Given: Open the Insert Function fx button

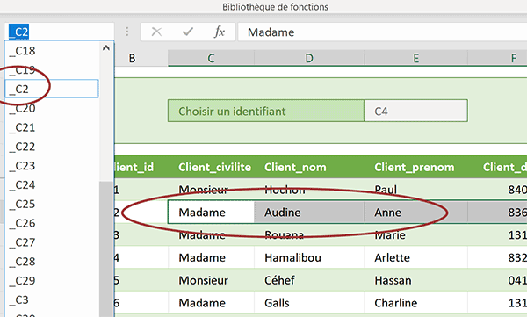Looking at the screenshot, I should coord(219,32).
